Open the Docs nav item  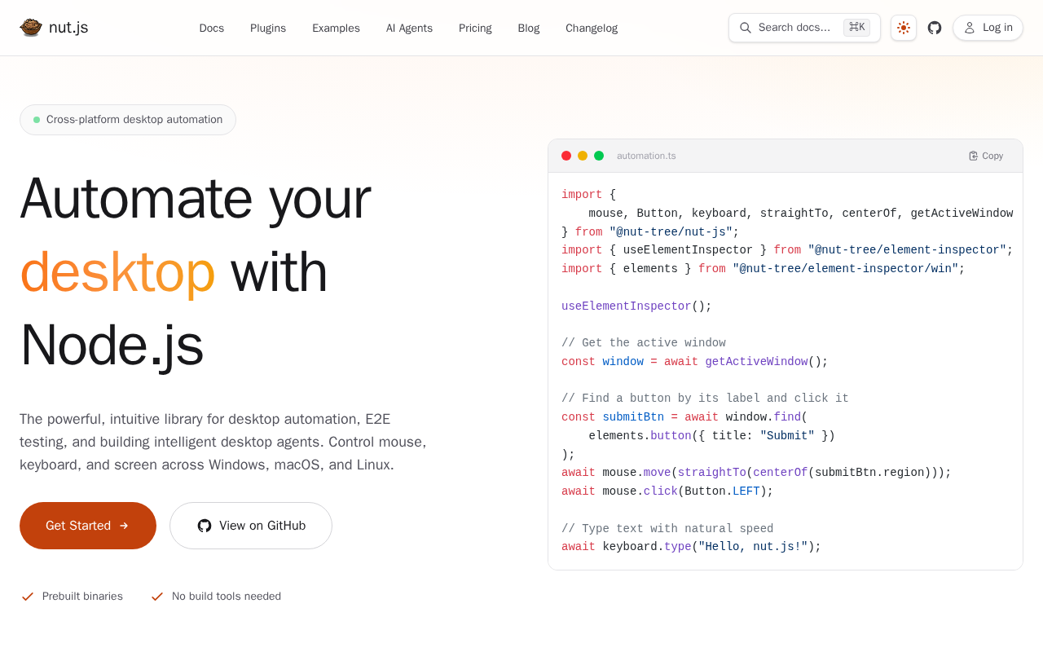pyautogui.click(x=212, y=29)
